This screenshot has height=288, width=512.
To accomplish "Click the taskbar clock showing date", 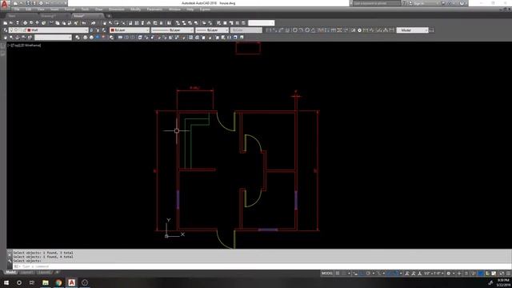I will (x=503, y=282).
